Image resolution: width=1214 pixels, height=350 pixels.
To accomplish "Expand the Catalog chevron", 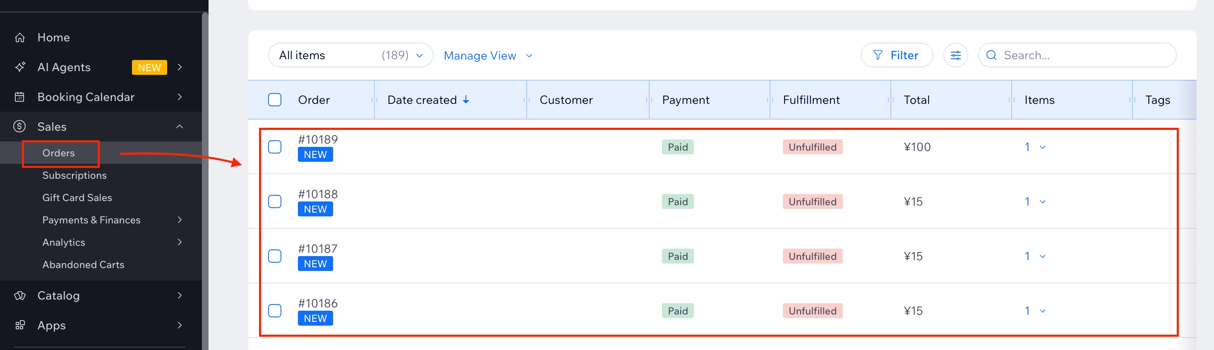I will coord(180,296).
